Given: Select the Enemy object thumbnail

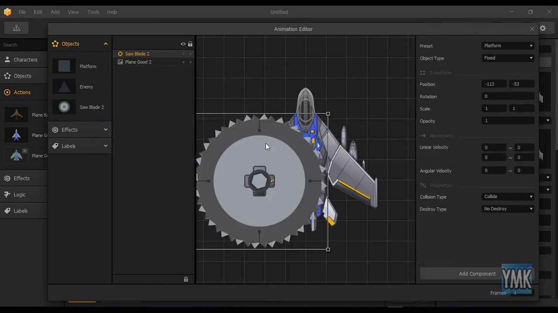Looking at the screenshot, I should (x=64, y=87).
